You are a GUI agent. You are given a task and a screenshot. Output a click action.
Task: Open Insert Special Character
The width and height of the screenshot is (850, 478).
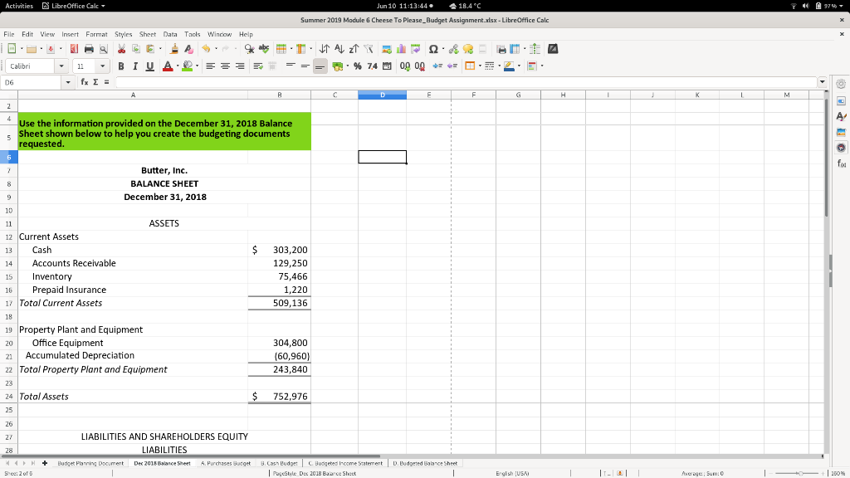pyautogui.click(x=433, y=49)
